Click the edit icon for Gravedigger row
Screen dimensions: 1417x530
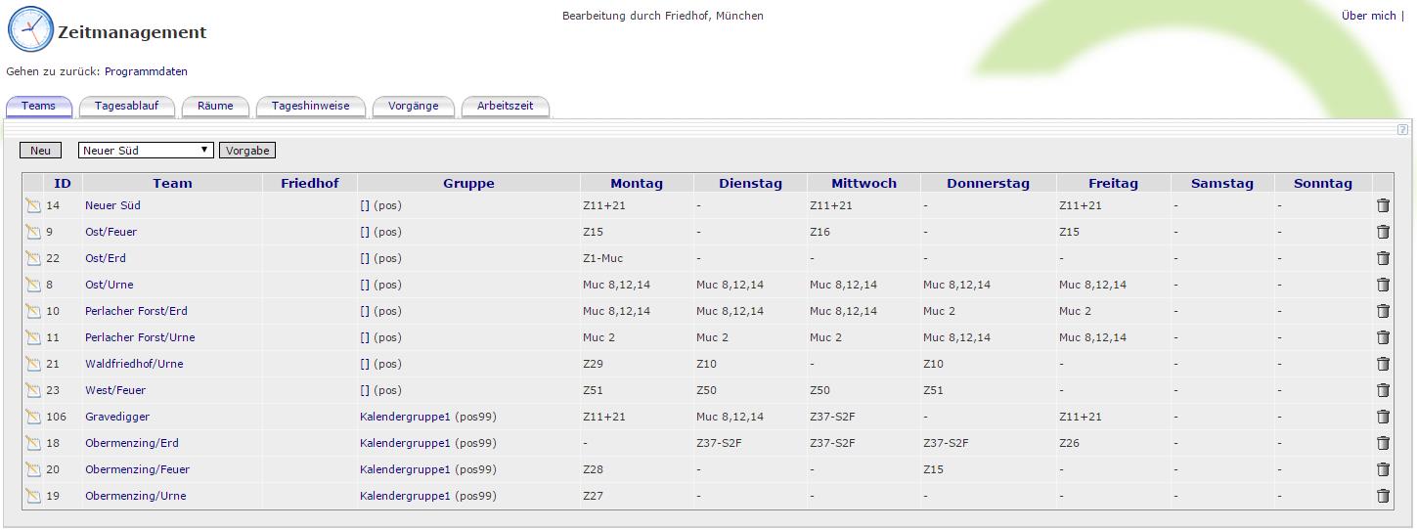coord(33,417)
